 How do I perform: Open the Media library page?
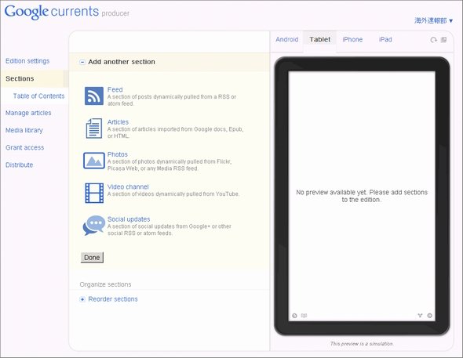tap(24, 130)
